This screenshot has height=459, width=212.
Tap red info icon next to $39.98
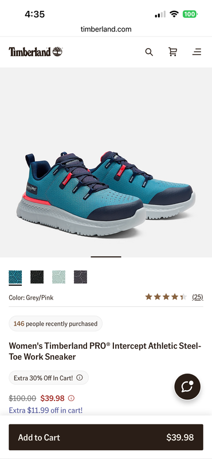[71, 398]
